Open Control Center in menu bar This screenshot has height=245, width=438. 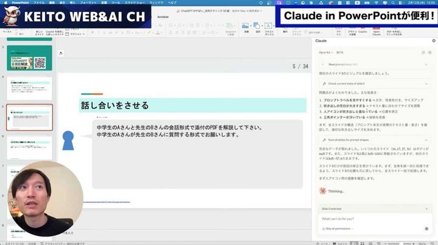[401, 2]
